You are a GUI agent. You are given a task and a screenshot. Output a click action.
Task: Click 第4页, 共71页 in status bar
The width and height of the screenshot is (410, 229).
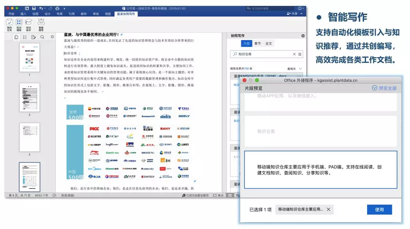coord(20,195)
